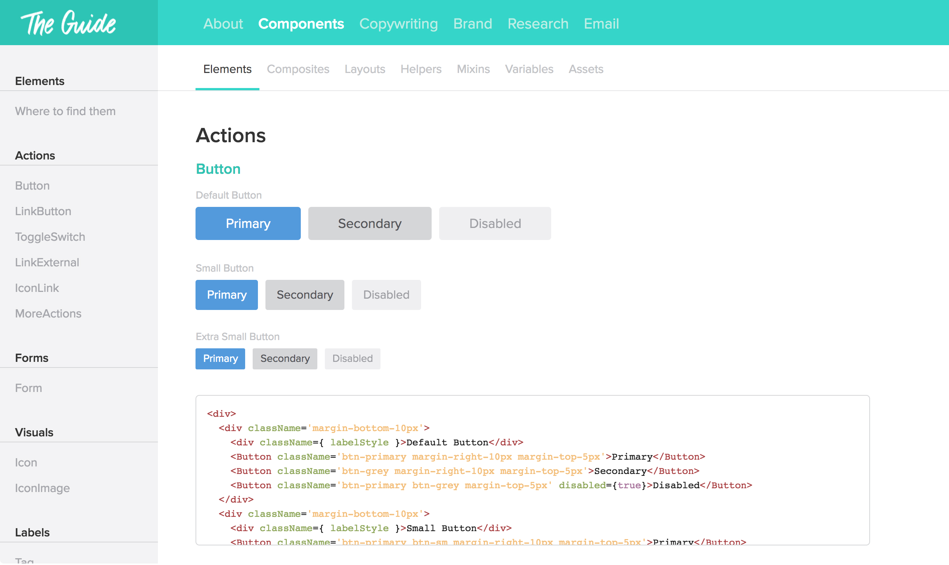Open ToggleSwitch in the sidebar
Viewport: 949px width, 565px height.
(x=50, y=237)
